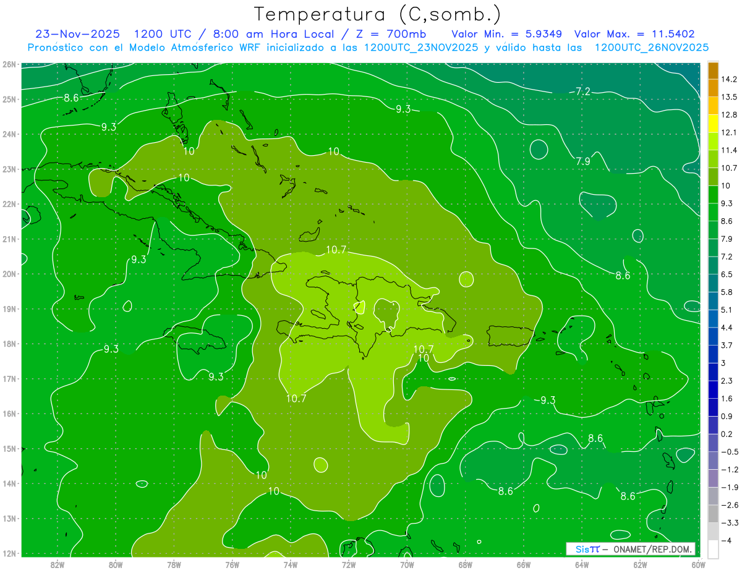Pick the colorbar swatch between 10.7 and 11.4

pos(713,159)
